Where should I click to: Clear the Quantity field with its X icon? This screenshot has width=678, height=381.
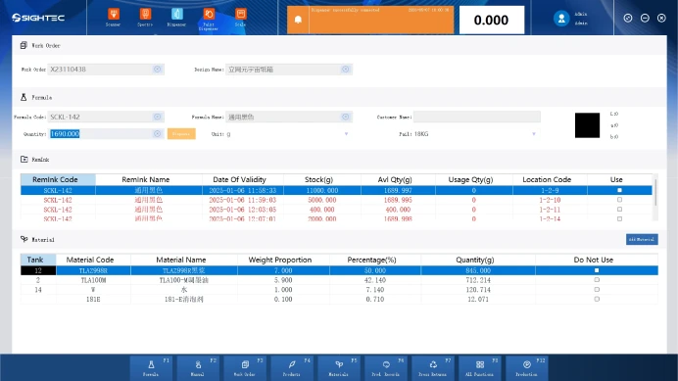coord(158,134)
